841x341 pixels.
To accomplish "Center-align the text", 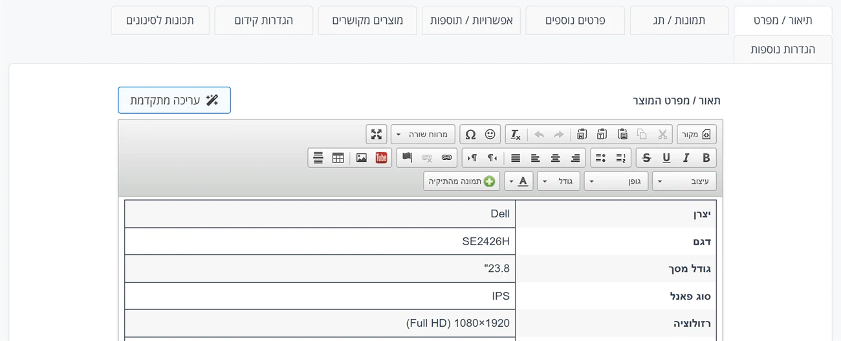I will pos(555,158).
